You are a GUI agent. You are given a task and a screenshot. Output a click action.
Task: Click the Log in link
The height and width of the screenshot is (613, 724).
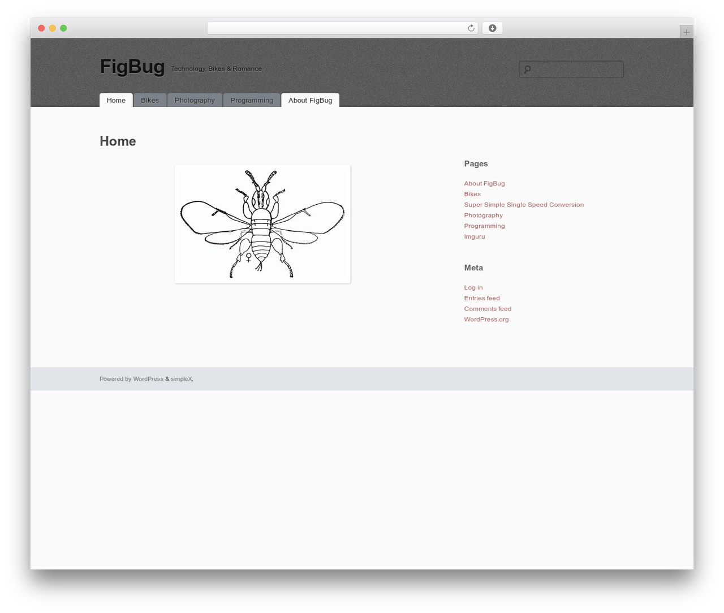coord(473,288)
